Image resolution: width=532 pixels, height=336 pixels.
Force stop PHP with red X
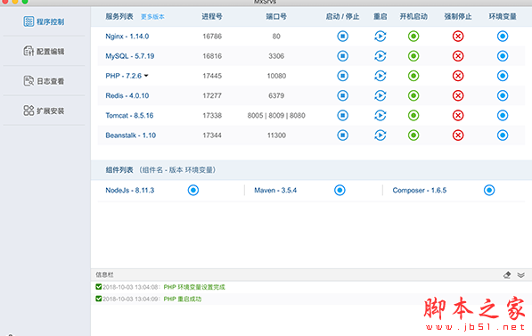pyautogui.click(x=458, y=76)
